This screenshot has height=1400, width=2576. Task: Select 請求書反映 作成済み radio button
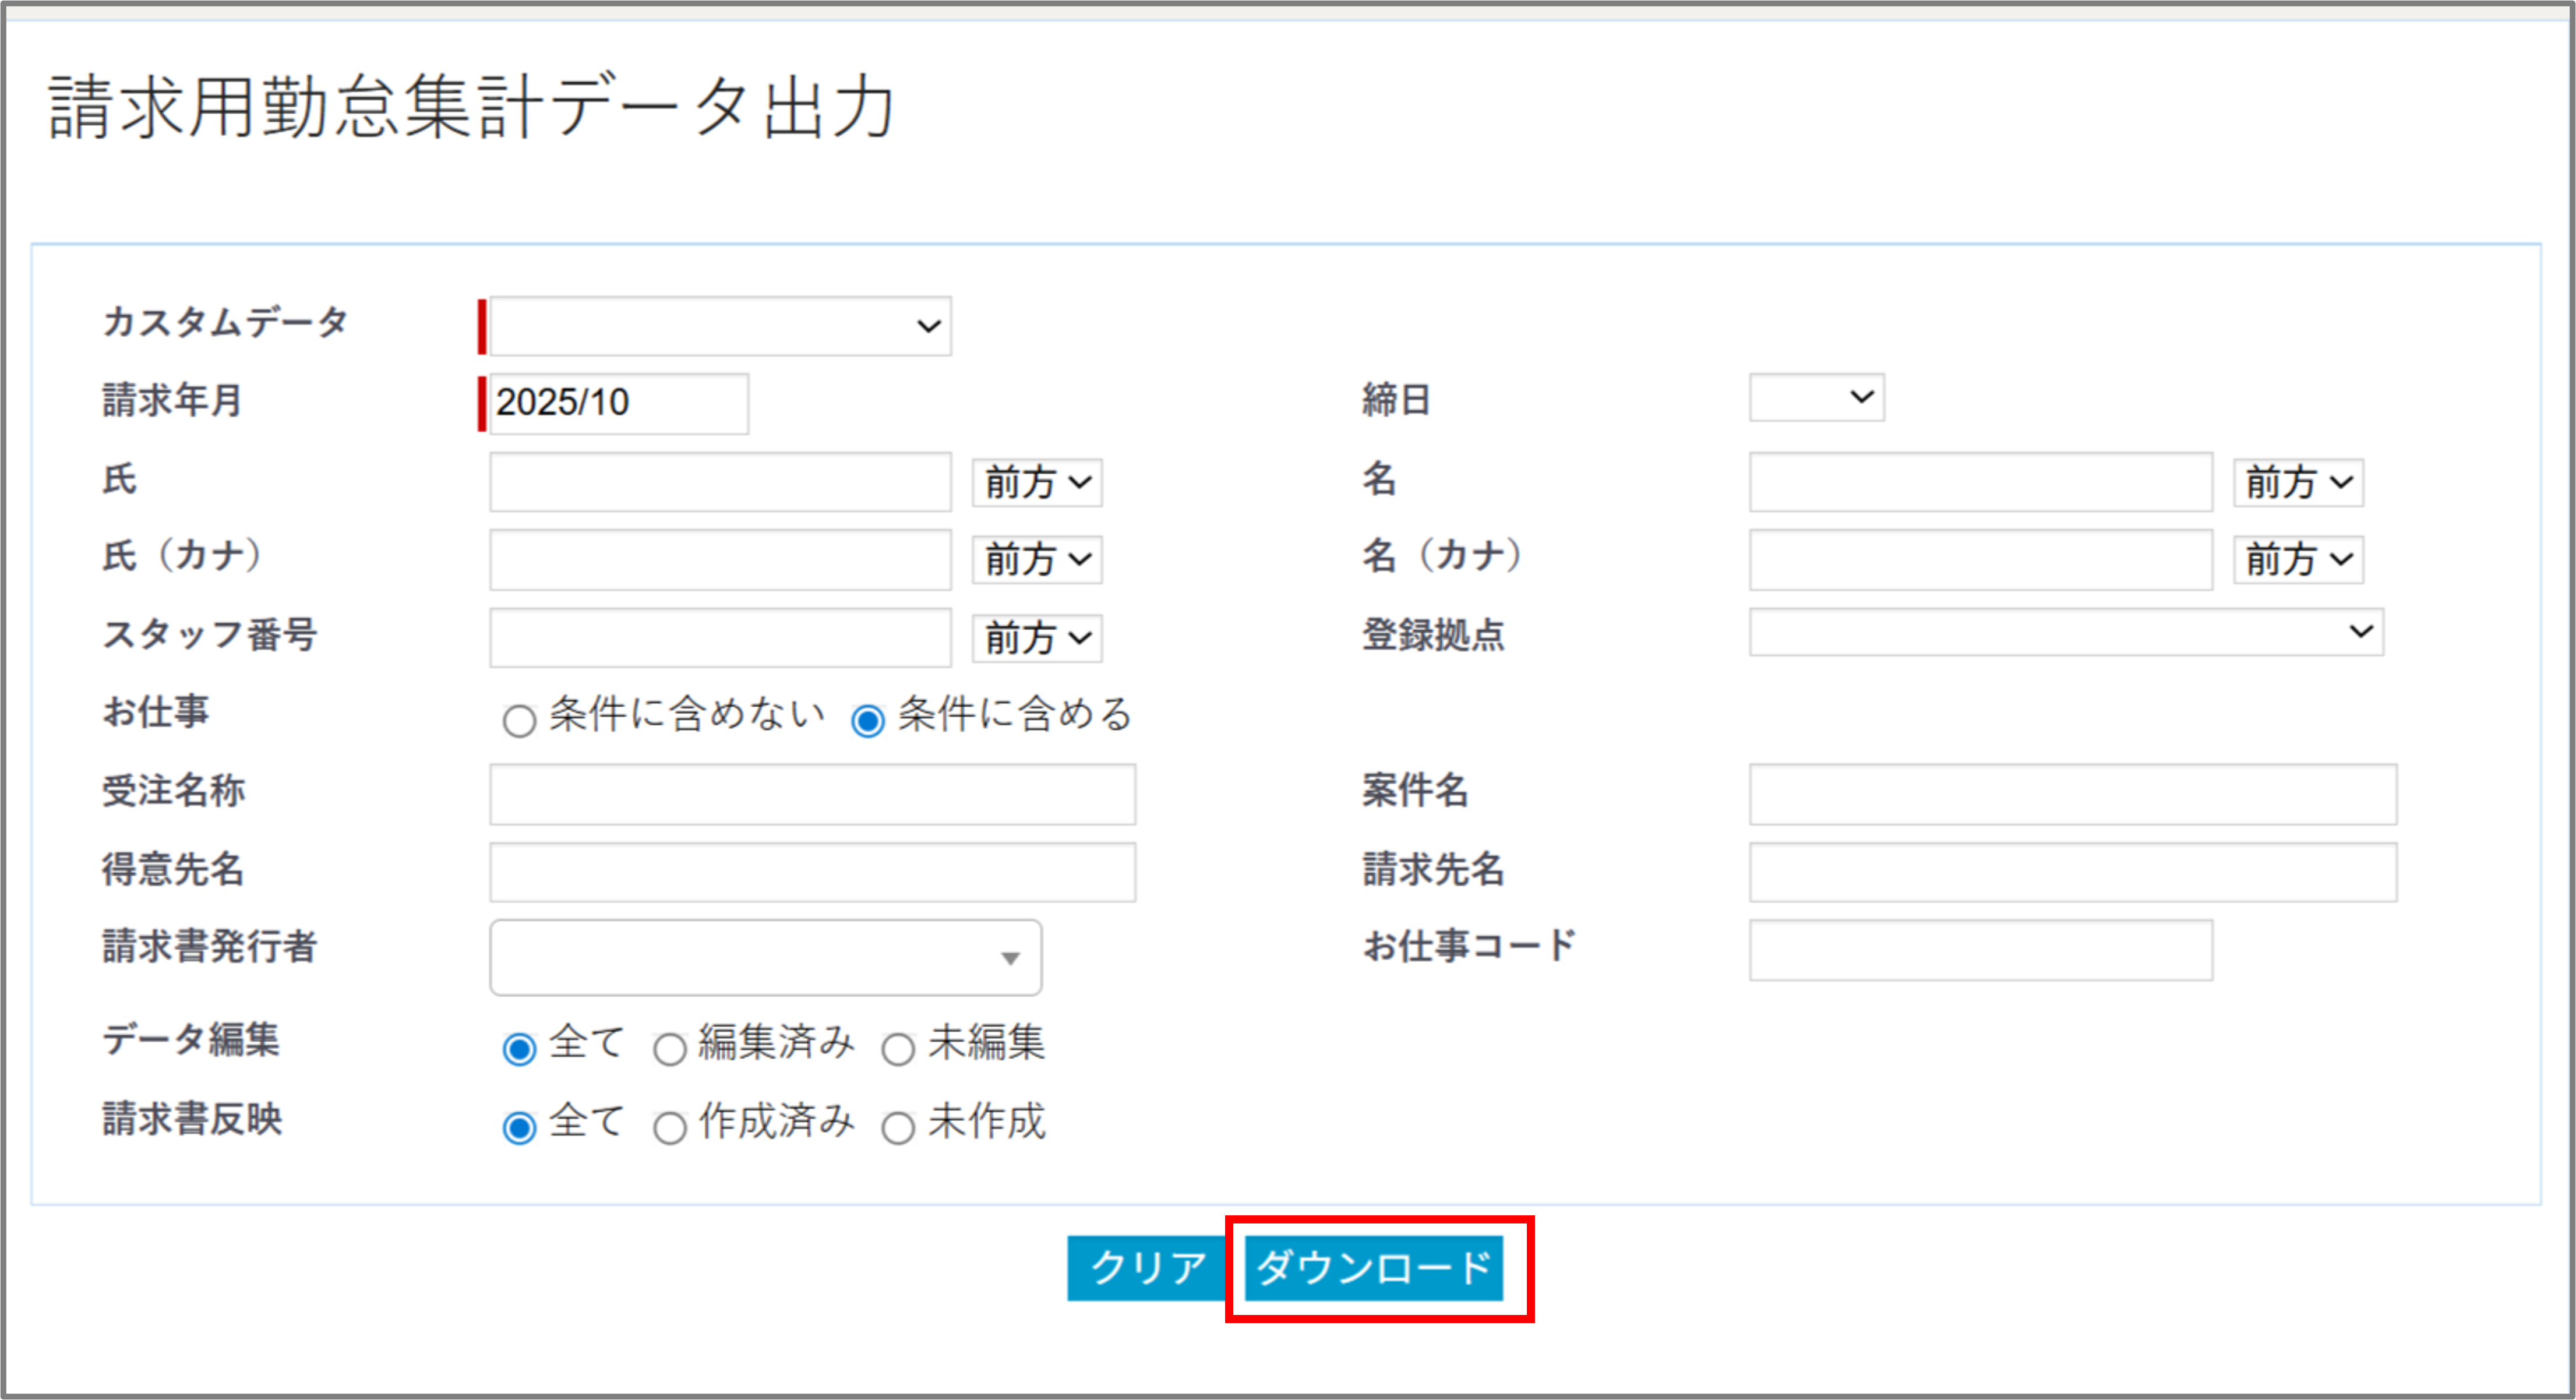coord(669,1128)
